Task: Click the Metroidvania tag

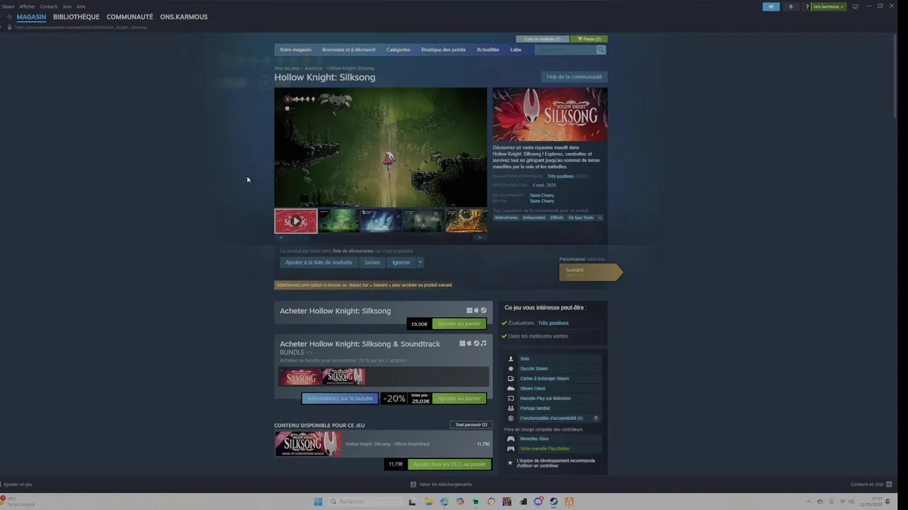Action: [506, 217]
